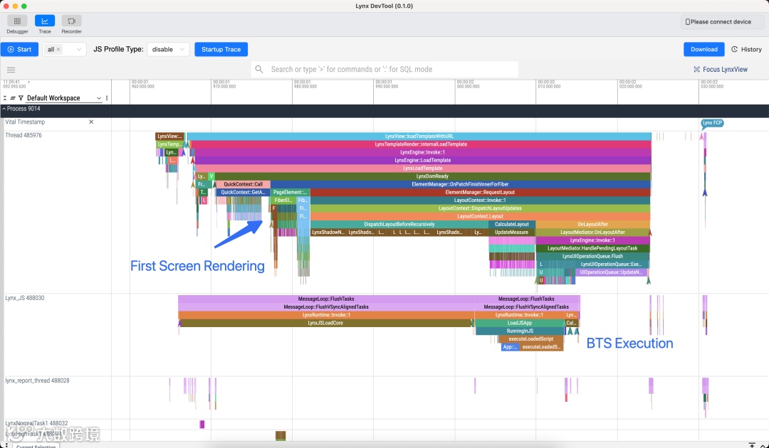Image resolution: width=769 pixels, height=448 pixels.
Task: Click Focus LynxView button
Action: [x=721, y=70]
